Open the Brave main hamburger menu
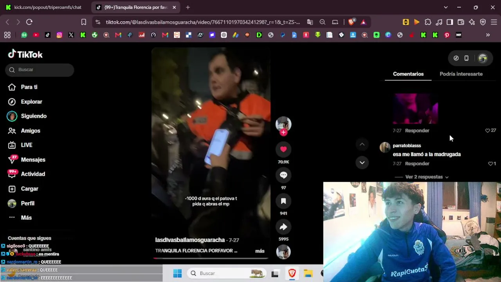 tap(494, 22)
